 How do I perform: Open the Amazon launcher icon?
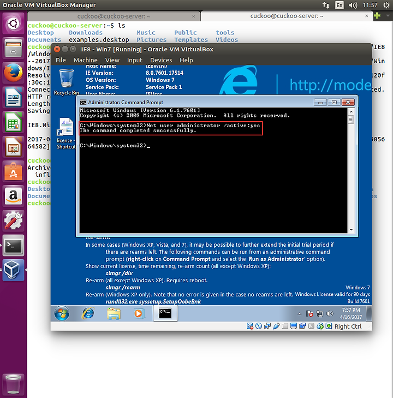[x=13, y=196]
